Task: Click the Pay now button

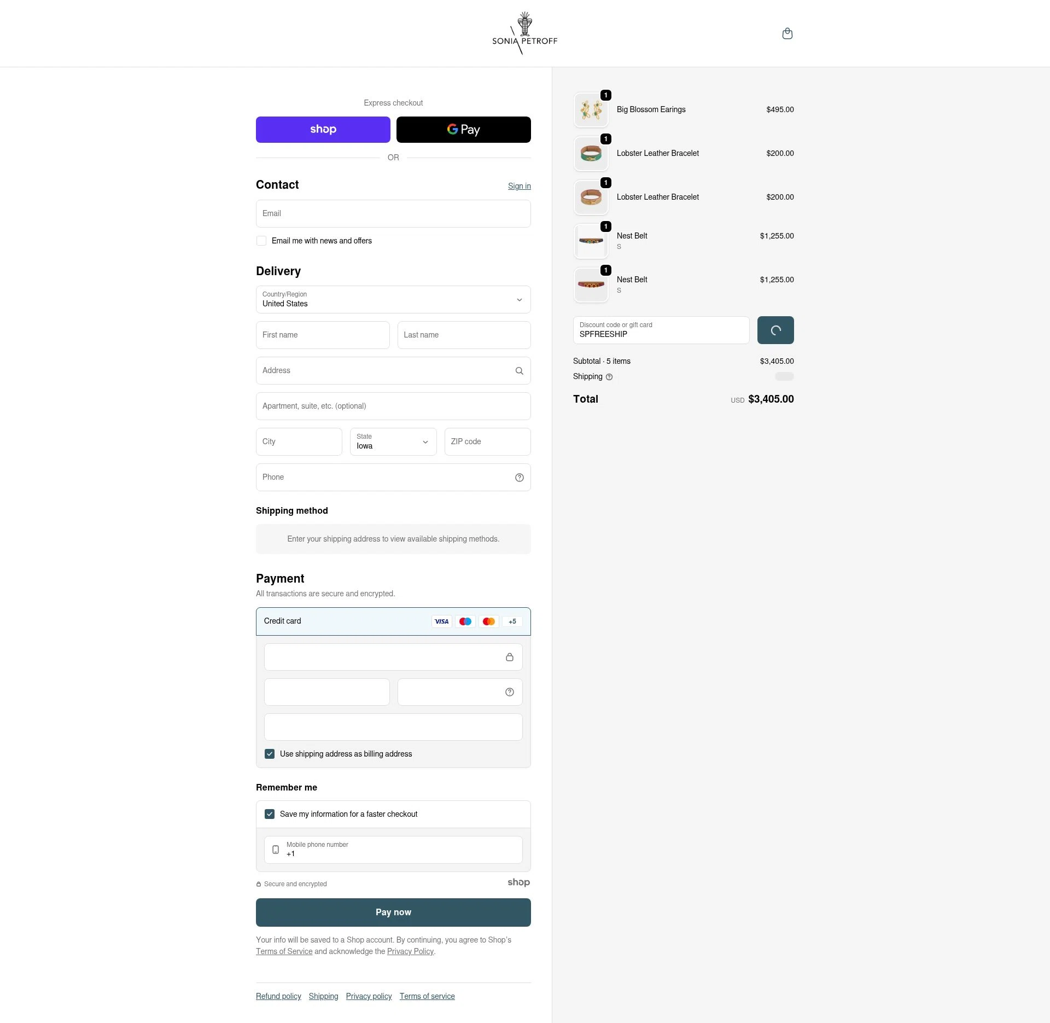Action: [393, 912]
